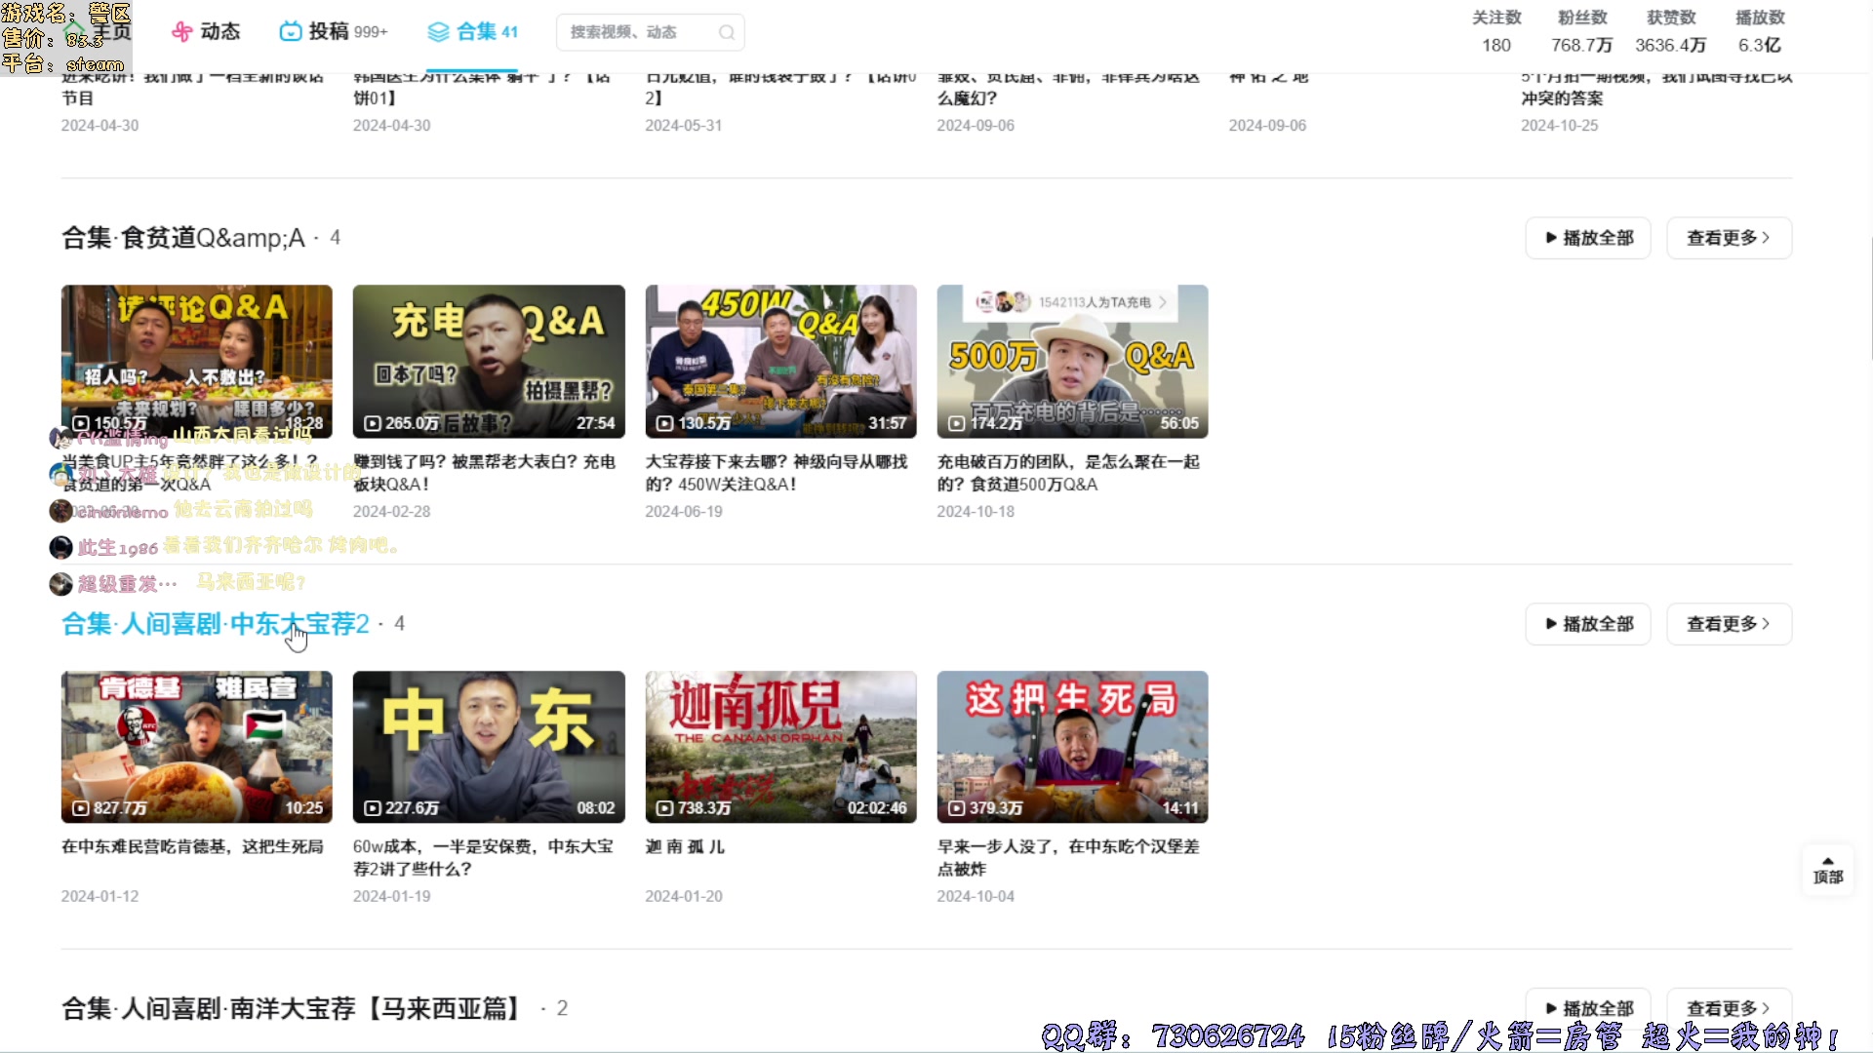The height and width of the screenshot is (1053, 1873).
Task: Click play-count icon on 738.3万 video
Action: point(664,808)
